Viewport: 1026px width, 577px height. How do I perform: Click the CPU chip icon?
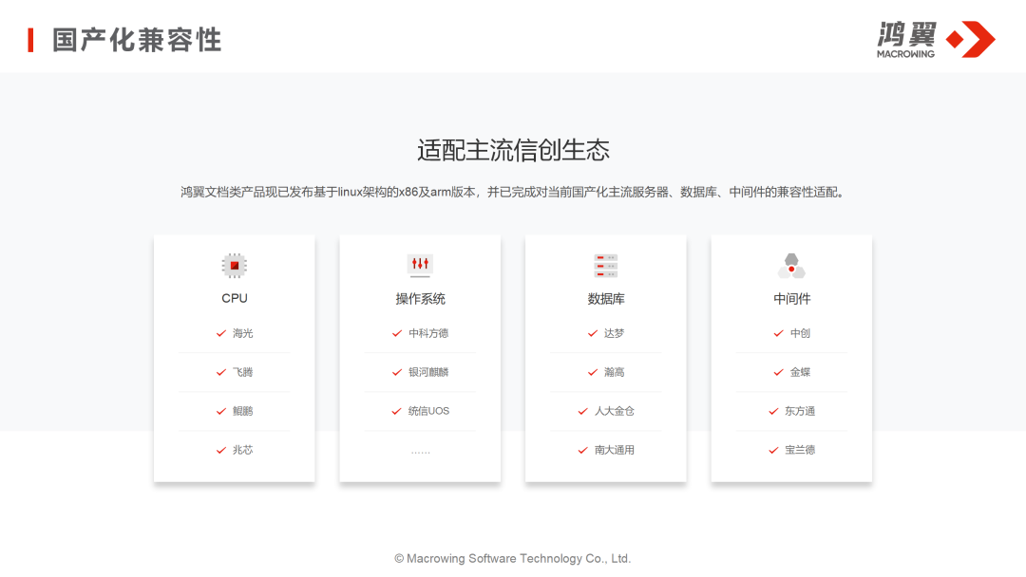click(x=235, y=266)
